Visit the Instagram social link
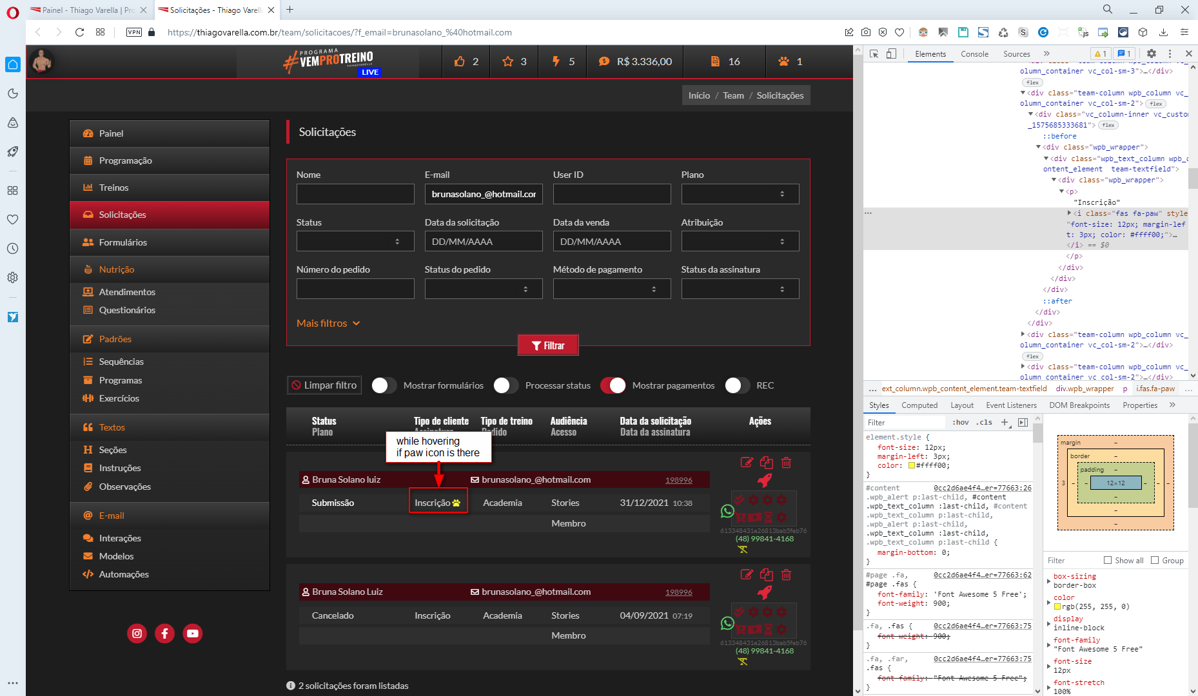 coord(137,633)
